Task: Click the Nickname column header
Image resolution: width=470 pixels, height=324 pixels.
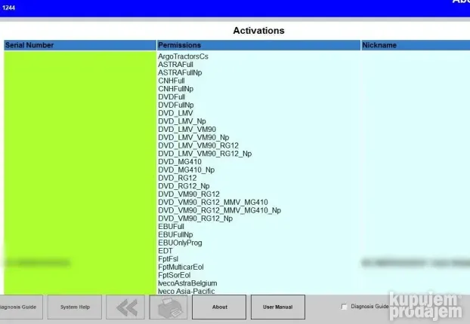Action: coord(416,45)
